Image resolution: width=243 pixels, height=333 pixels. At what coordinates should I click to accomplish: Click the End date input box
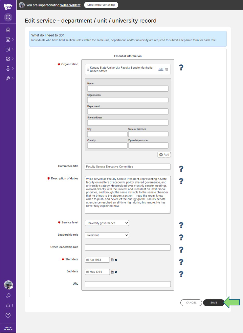pos(97,272)
